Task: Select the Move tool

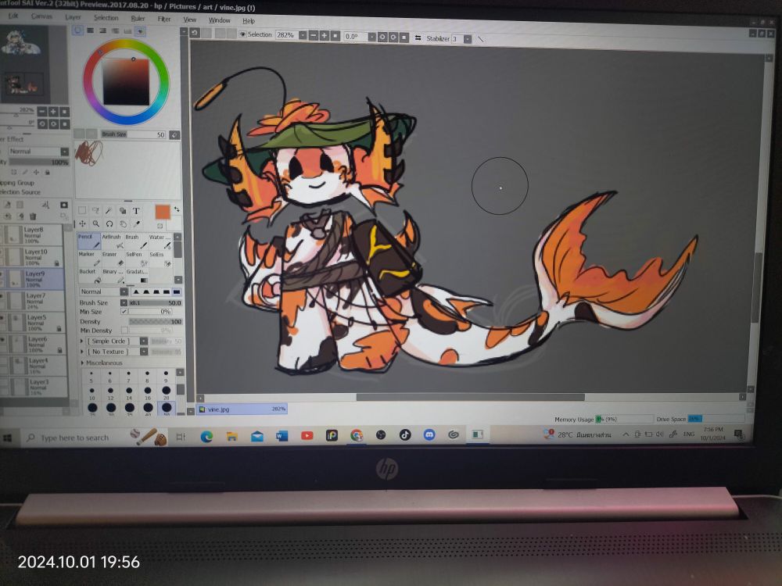Action: tap(82, 223)
